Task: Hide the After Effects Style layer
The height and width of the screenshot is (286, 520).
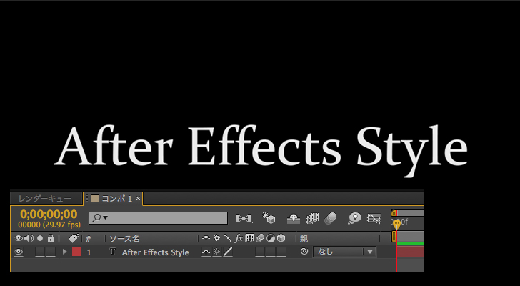Action: (19, 252)
